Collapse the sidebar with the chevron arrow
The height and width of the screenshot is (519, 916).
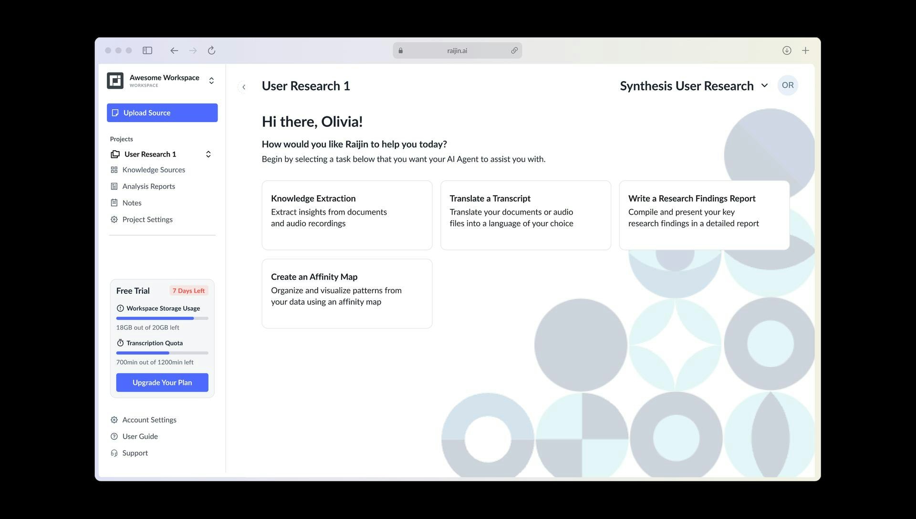tap(244, 87)
